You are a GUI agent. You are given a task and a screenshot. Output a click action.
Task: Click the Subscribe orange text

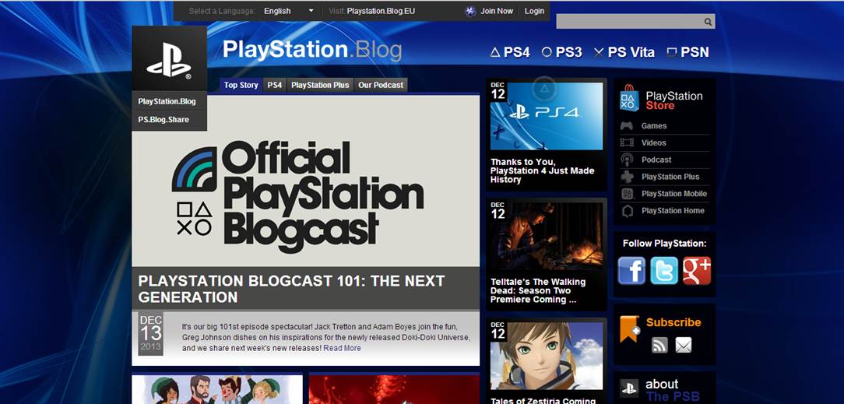pos(673,322)
